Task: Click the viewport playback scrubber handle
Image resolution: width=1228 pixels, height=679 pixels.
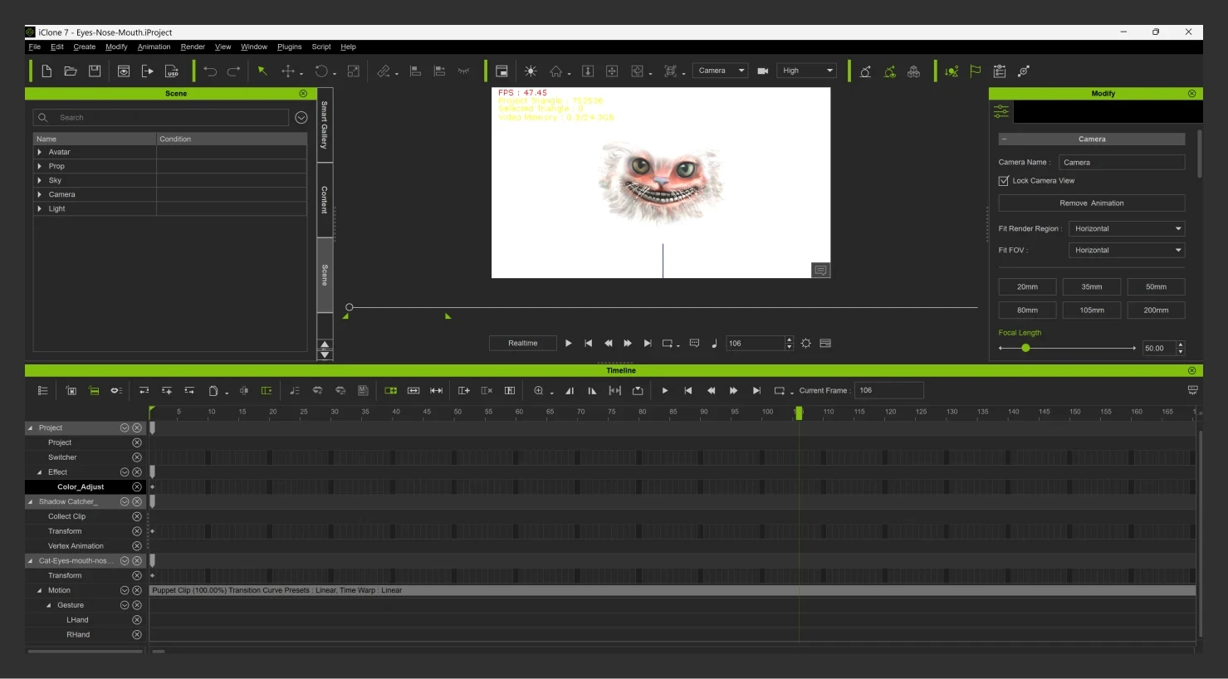Action: pos(350,307)
